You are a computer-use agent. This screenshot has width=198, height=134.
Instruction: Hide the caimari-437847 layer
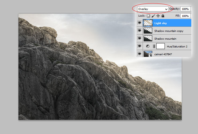[x=139, y=54]
